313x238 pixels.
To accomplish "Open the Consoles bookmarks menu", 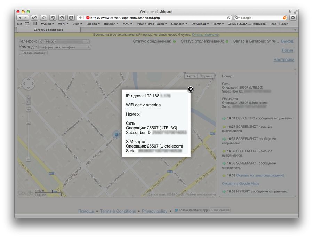I will [179, 24].
